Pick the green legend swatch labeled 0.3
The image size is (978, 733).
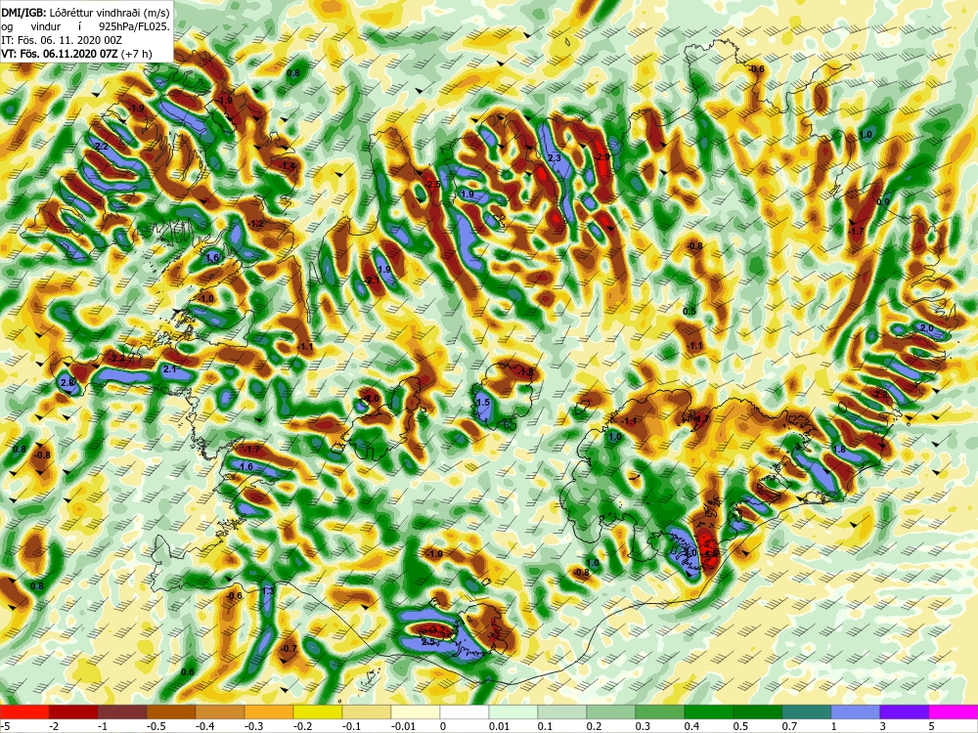(x=660, y=711)
